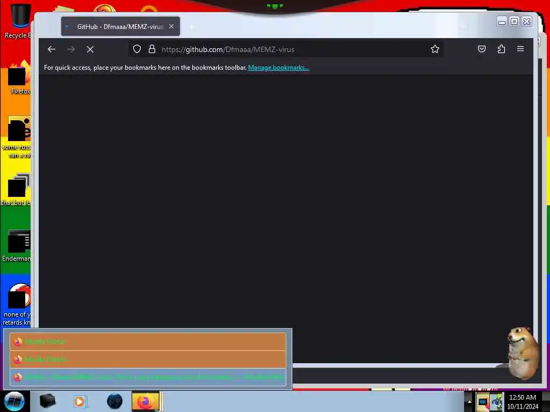Open Save to Pocket button
Image resolution: width=550 pixels, height=412 pixels.
(482, 49)
